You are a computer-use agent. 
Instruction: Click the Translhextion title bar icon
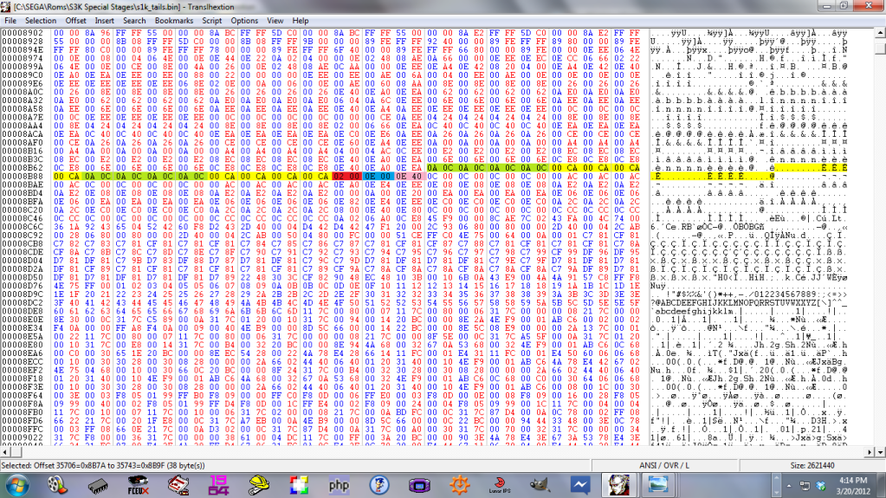[x=6, y=7]
